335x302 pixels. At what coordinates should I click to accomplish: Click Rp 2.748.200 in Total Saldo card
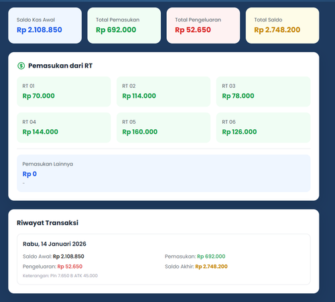[277, 30]
